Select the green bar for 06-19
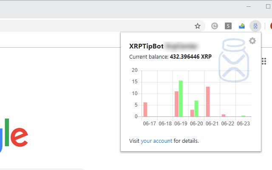 (x=181, y=99)
